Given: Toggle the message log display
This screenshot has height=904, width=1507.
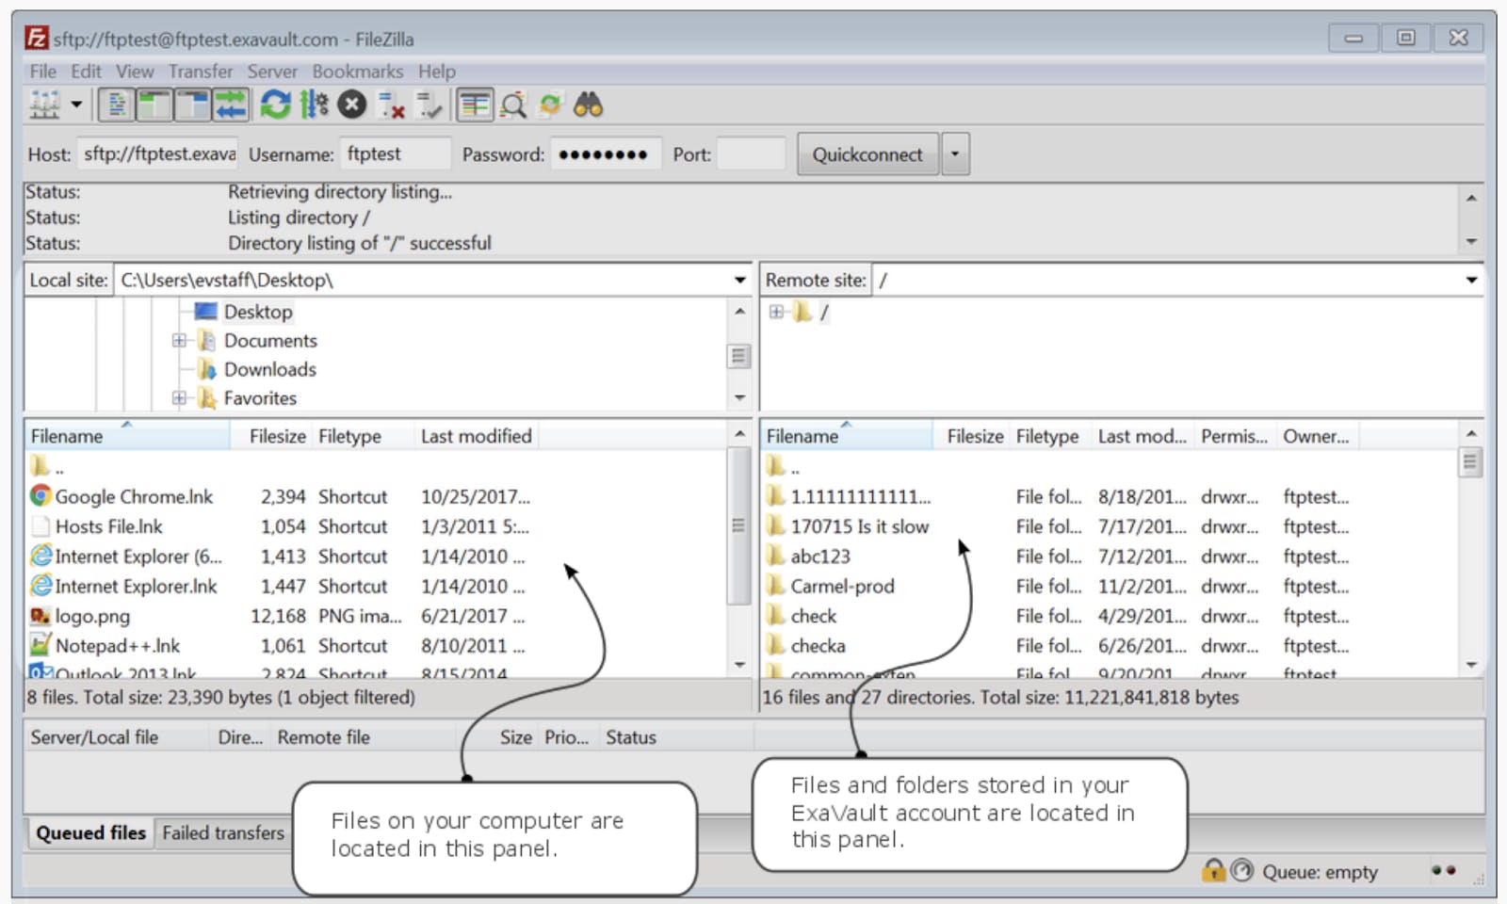Looking at the screenshot, I should pos(116,105).
